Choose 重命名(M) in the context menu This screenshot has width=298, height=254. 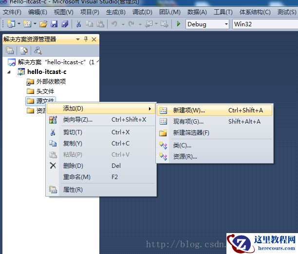101,177
